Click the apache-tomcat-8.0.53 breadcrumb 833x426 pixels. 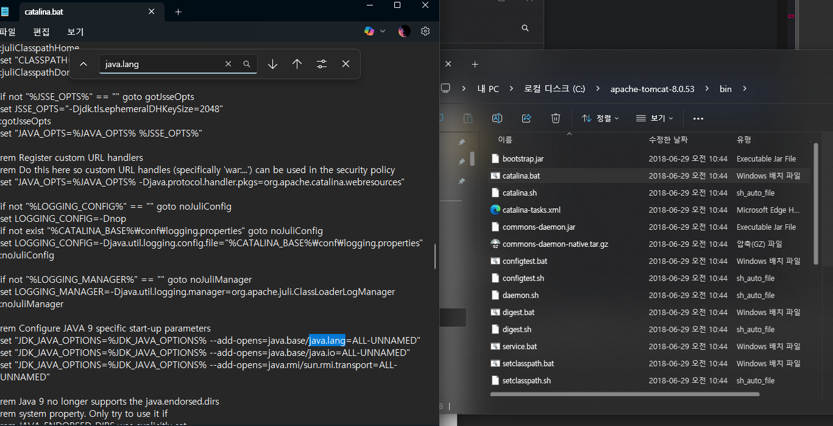pos(652,89)
